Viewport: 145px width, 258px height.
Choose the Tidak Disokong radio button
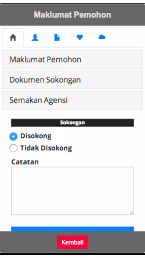(x=13, y=148)
